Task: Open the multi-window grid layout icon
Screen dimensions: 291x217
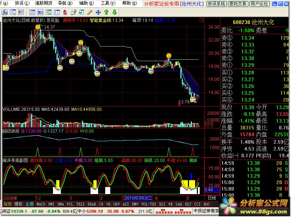Action: click(57, 13)
